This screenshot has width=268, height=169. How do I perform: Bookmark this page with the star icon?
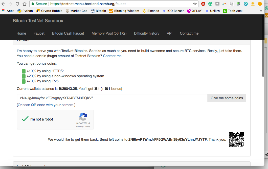[x=195, y=4]
